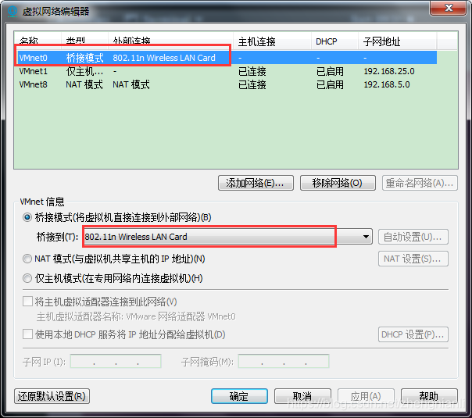This screenshot has width=472, height=418.
Task: Confirm with the 确定 button
Action: [x=239, y=396]
